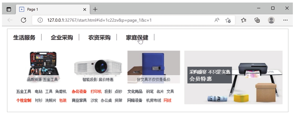
Task: Click the site information icon beside the URL
Action: pos(40,20)
